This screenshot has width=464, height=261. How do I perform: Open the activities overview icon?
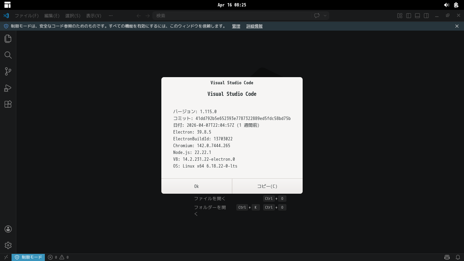click(x=7, y=5)
